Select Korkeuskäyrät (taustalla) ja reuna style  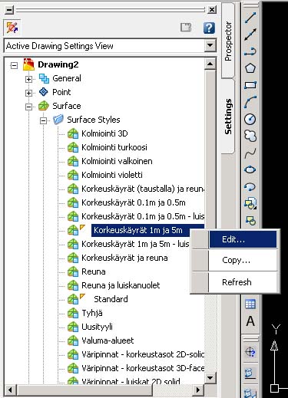coord(143,189)
